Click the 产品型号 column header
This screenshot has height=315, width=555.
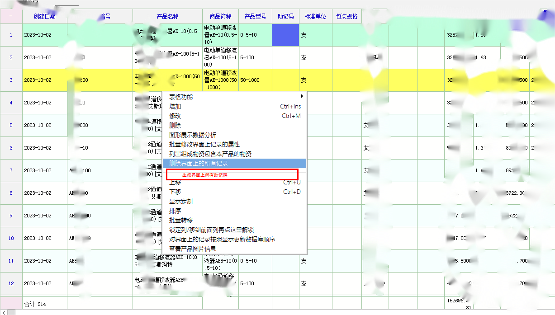(255, 16)
